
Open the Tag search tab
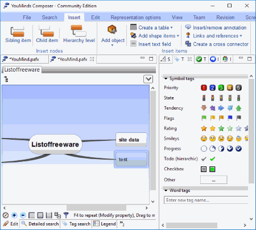click(76, 224)
